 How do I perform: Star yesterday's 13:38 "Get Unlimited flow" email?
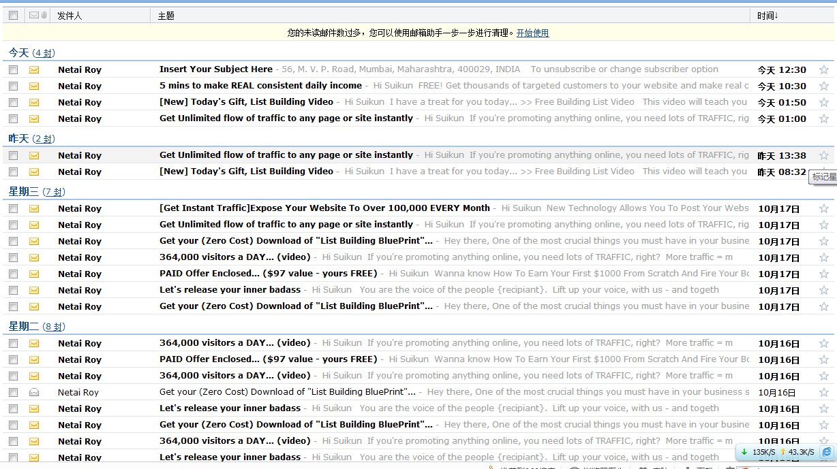click(823, 155)
